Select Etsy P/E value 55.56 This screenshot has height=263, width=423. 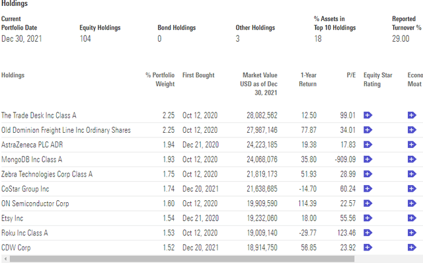[348, 218]
